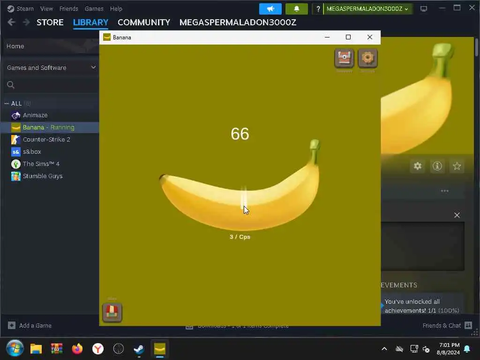Switch to the COMMUNITY tab

[x=144, y=22]
